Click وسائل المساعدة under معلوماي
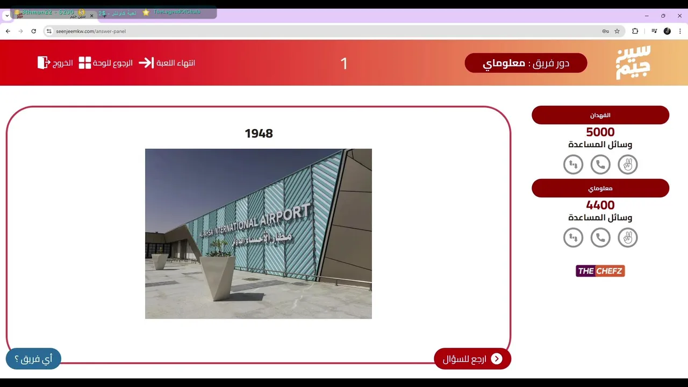The image size is (688, 387). pos(600,218)
